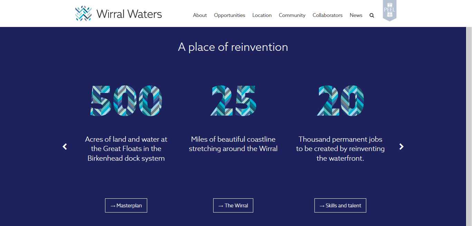Click the Wirral Waters site title text
The height and width of the screenshot is (226, 472).
point(129,14)
